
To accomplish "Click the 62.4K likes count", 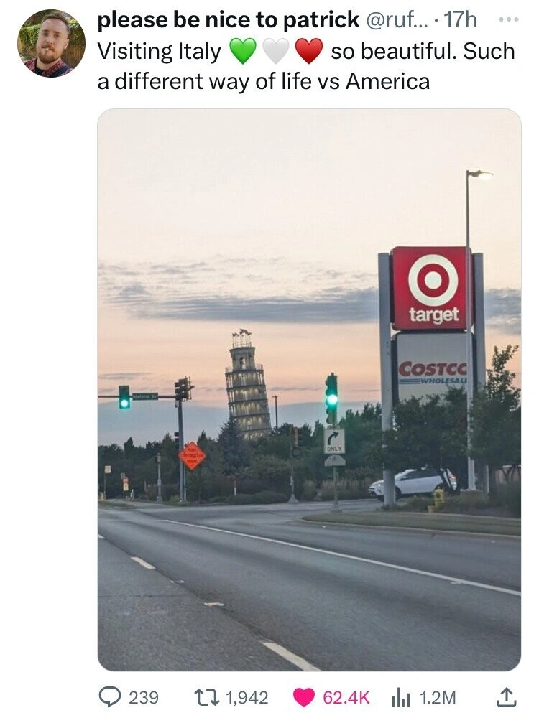I will point(346,697).
